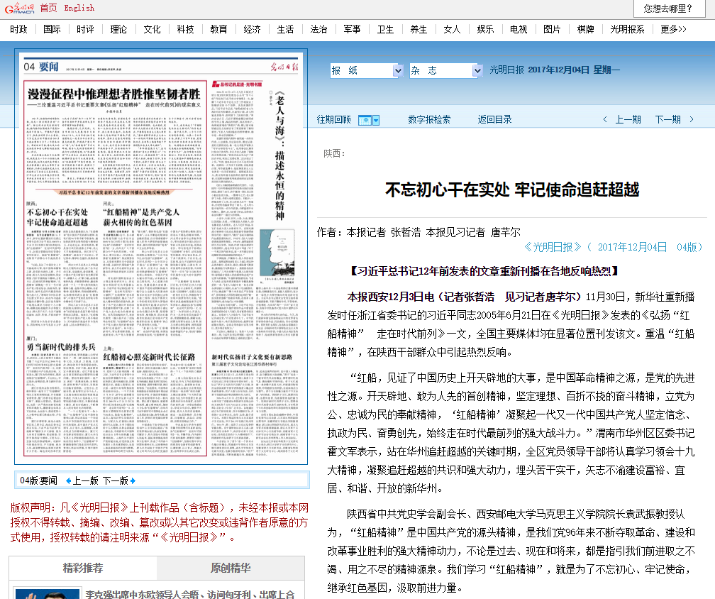Click the 04版 label in source line
The image size is (715, 599).
(x=687, y=247)
